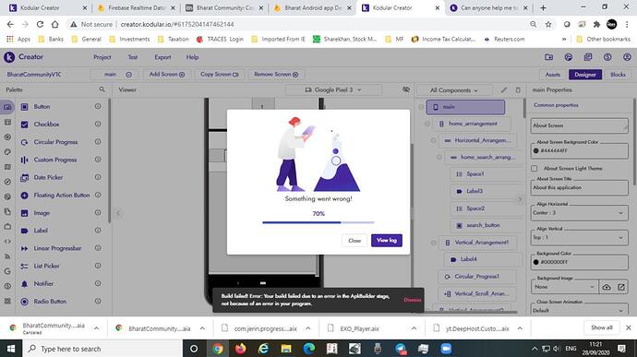Search the Palette with magnifier icon
The width and height of the screenshot is (637, 357).
click(x=102, y=89)
